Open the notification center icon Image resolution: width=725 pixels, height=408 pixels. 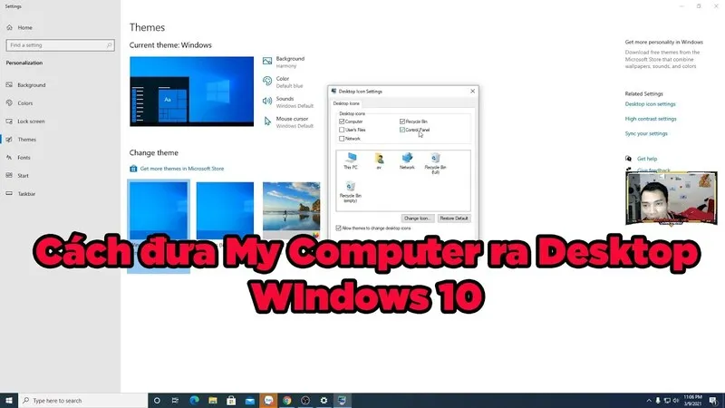[713, 401]
